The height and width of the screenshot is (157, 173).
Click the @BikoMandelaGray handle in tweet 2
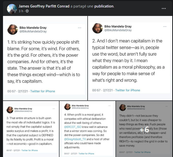[x=118, y=30]
